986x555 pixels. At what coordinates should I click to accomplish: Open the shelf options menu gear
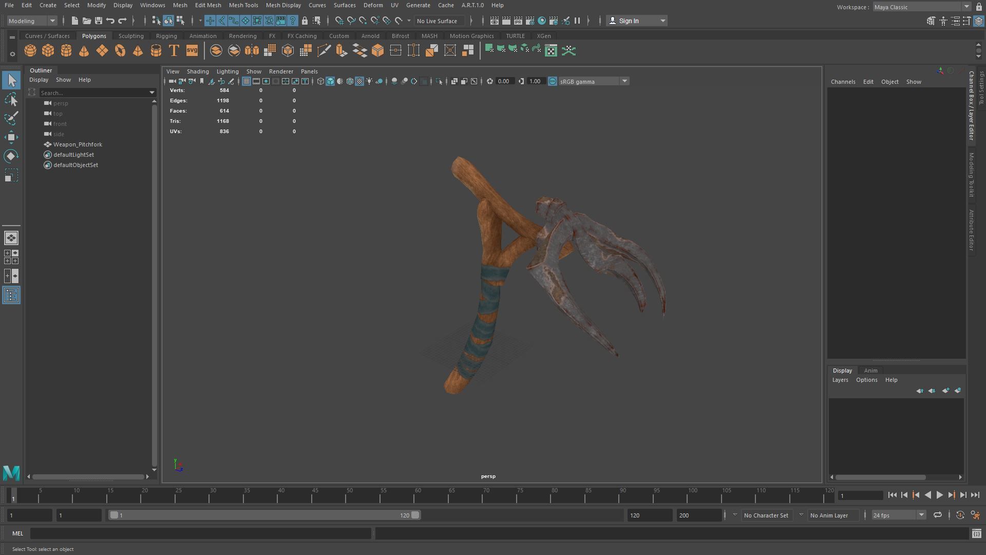12,54
